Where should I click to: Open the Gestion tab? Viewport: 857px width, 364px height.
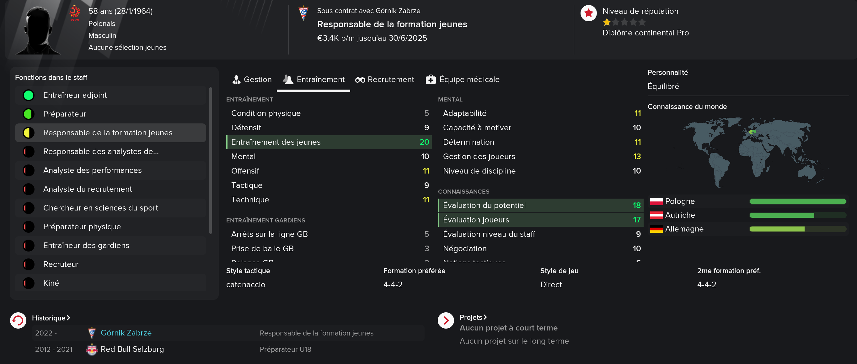252,80
